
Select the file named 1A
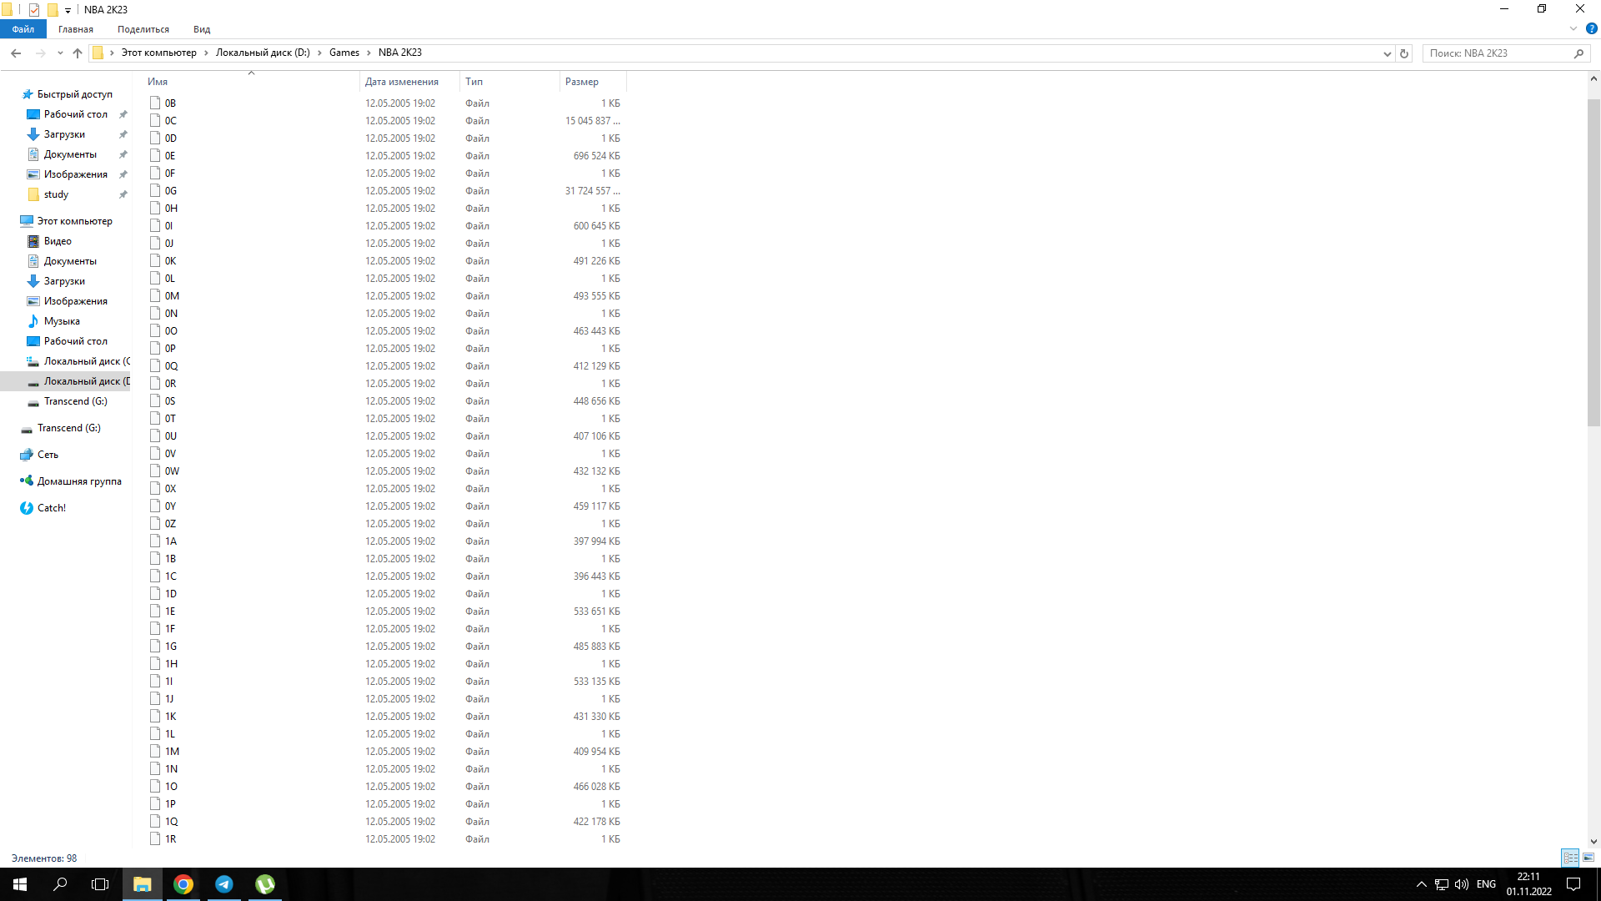pos(171,541)
